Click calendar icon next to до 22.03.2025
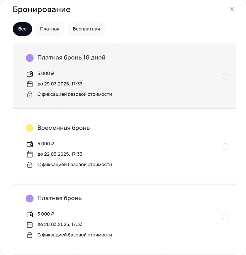This screenshot has width=246, height=255. coord(30,154)
